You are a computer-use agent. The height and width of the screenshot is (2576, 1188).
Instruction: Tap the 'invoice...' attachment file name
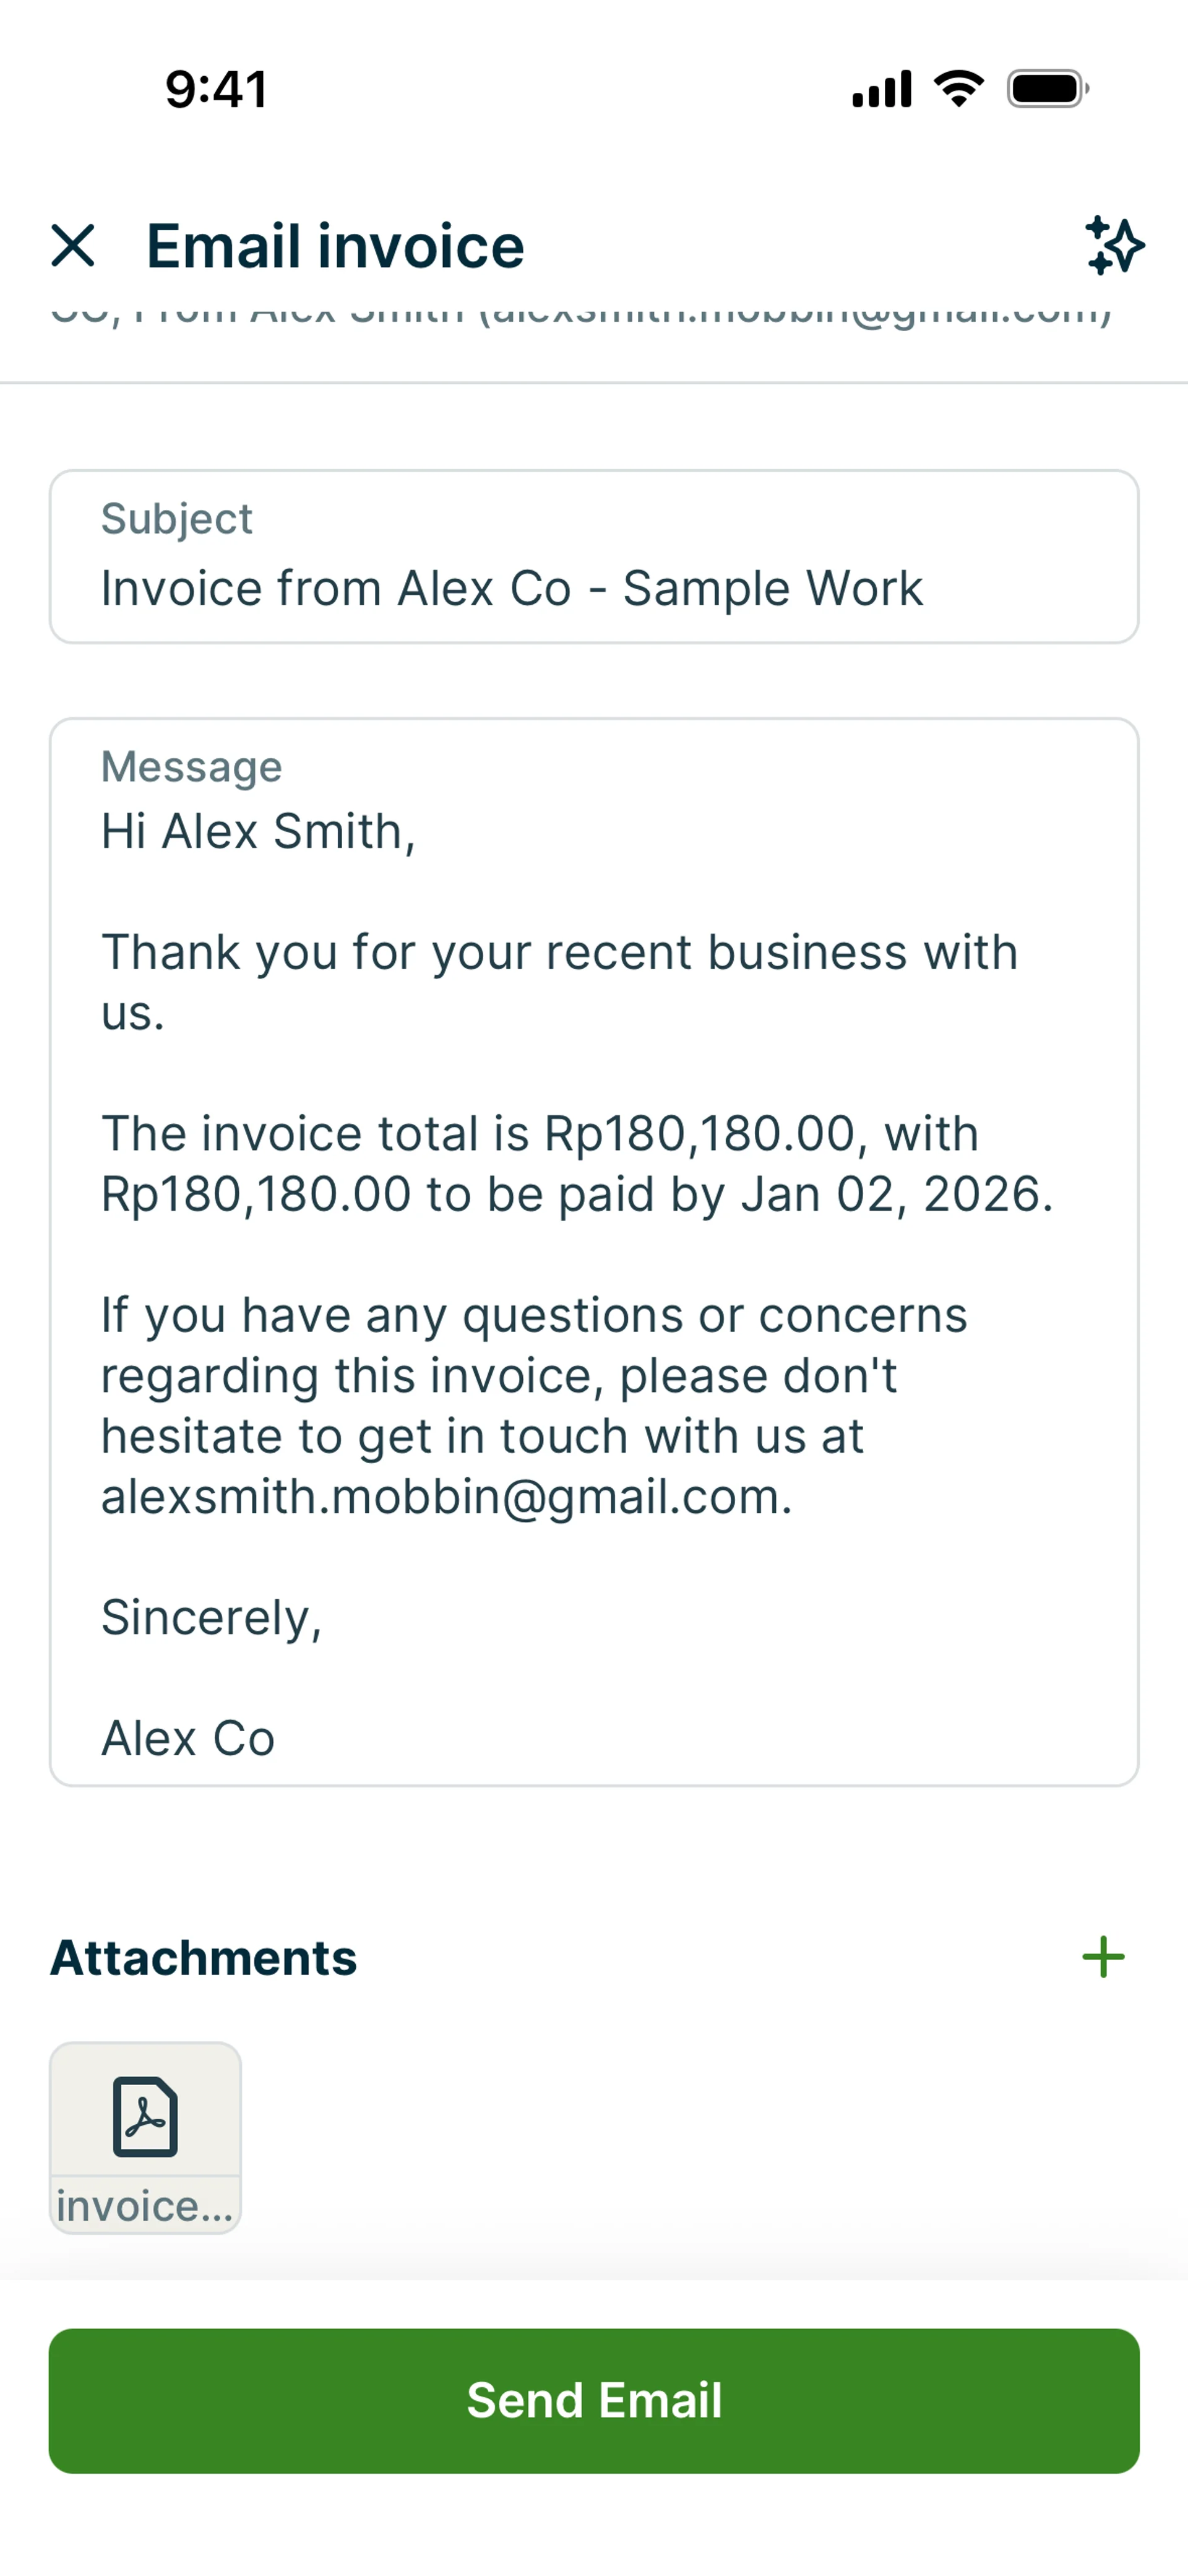point(145,2205)
